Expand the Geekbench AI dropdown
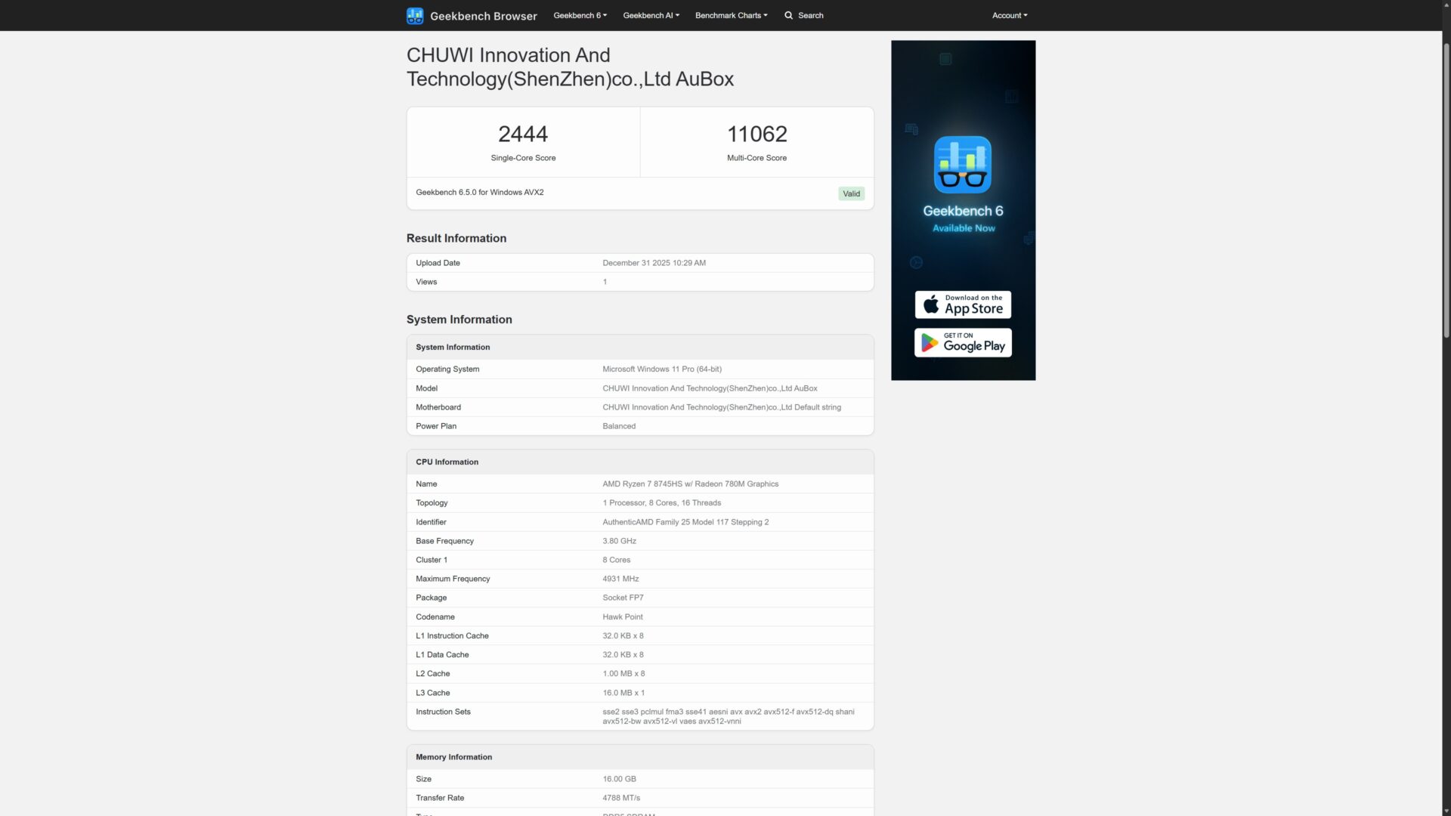Image resolution: width=1451 pixels, height=816 pixels. tap(651, 15)
